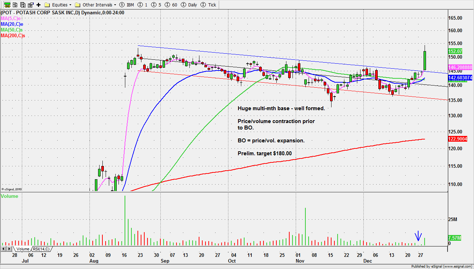474x269 pixels.
Task: Click the 'BO = price/vol. expansion.' annotation
Action: [x=271, y=141]
